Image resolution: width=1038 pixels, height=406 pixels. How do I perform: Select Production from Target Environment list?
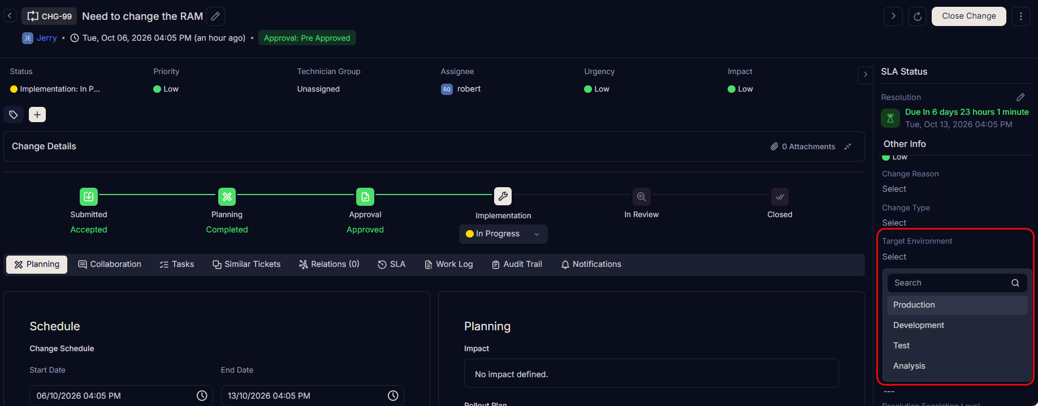click(957, 305)
